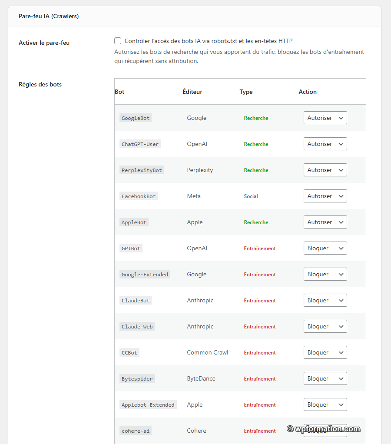Click the Type column header

[246, 92]
